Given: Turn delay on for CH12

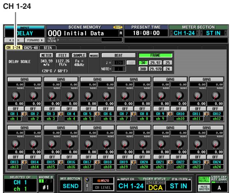Looking at the screenshot, I should (x=215, y=109).
